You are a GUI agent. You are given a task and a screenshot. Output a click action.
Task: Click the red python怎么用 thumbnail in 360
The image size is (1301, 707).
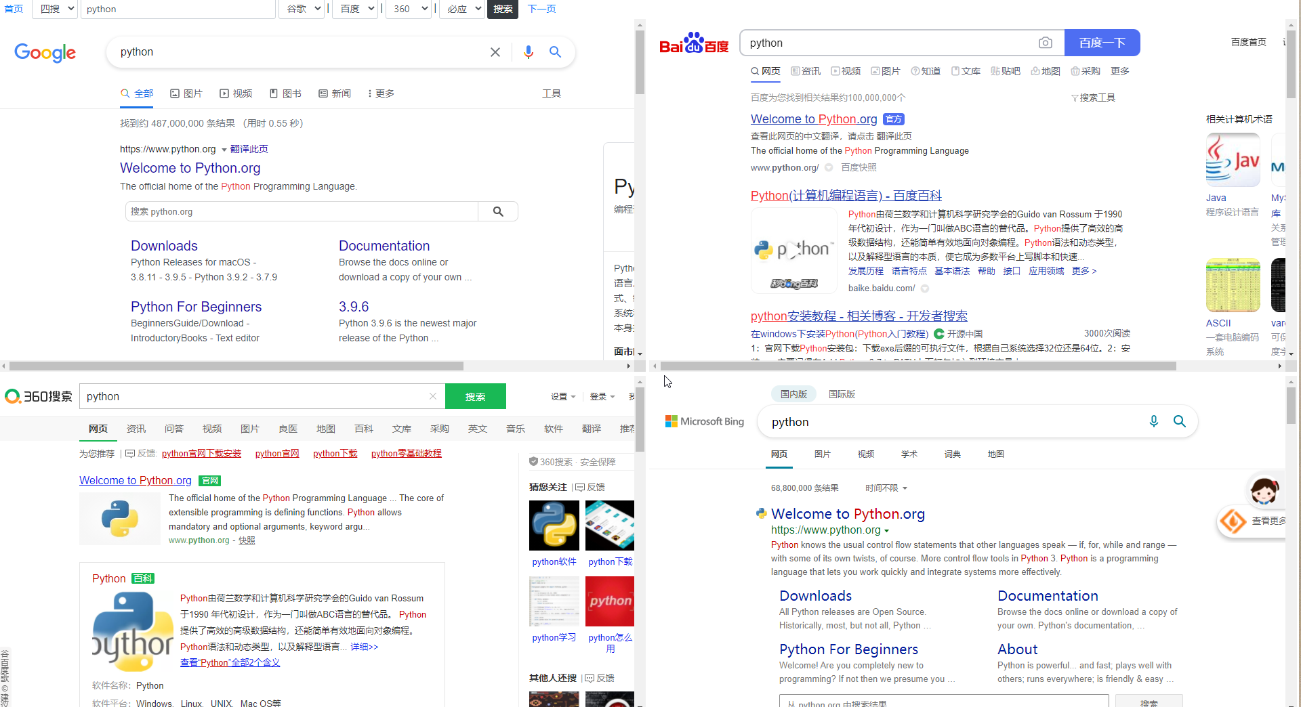coord(610,601)
